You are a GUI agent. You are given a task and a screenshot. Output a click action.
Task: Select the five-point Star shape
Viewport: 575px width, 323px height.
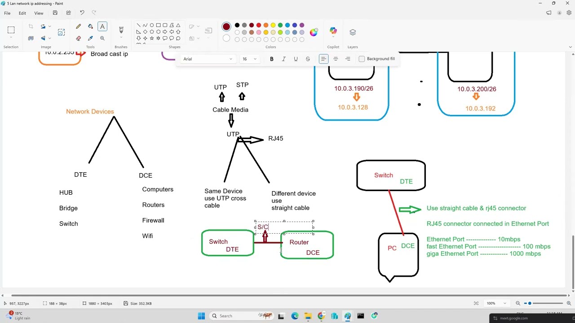pyautogui.click(x=152, y=38)
